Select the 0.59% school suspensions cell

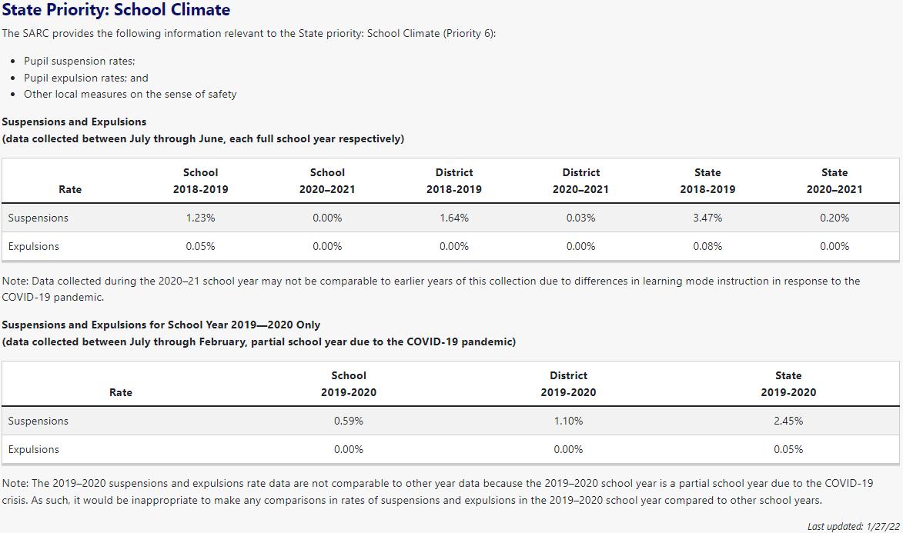[x=349, y=421]
